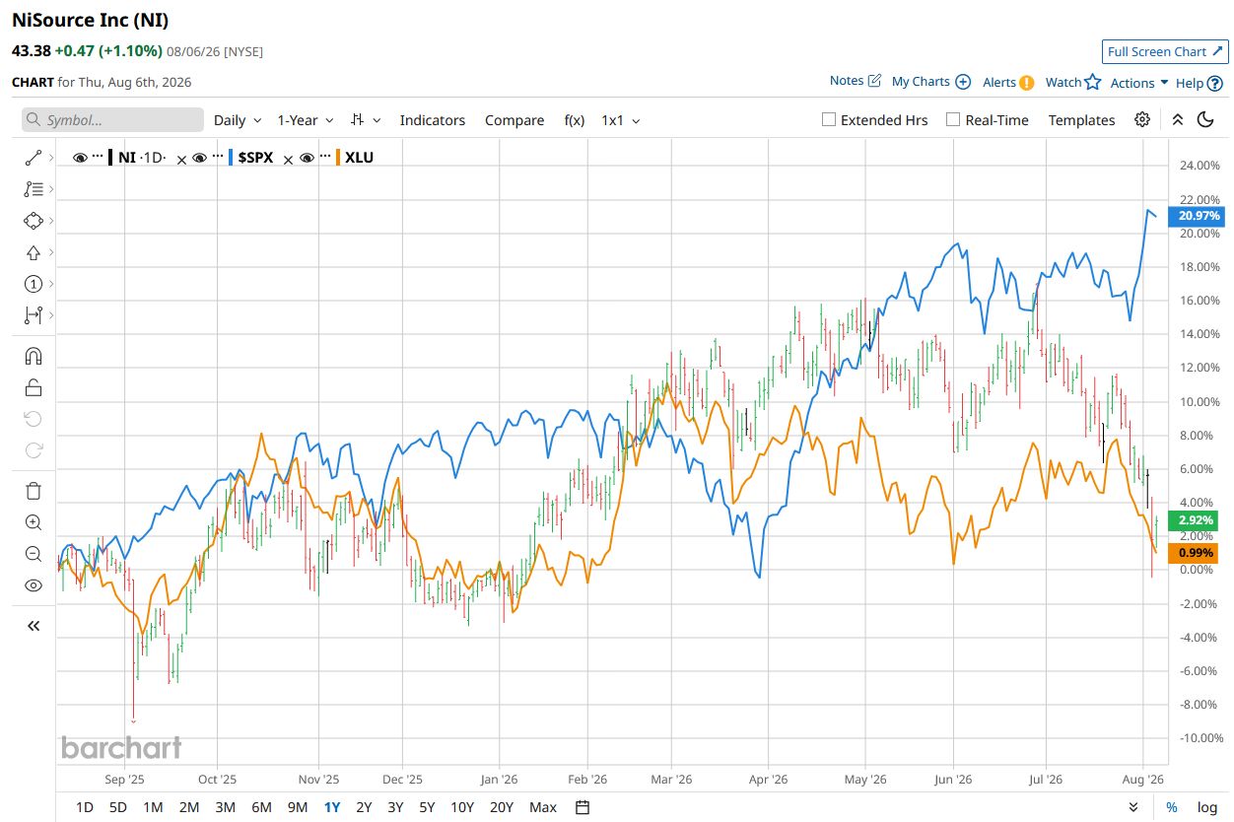The width and height of the screenshot is (1234, 822).
Task: Enable the Real-Time checkbox
Action: 953,119
